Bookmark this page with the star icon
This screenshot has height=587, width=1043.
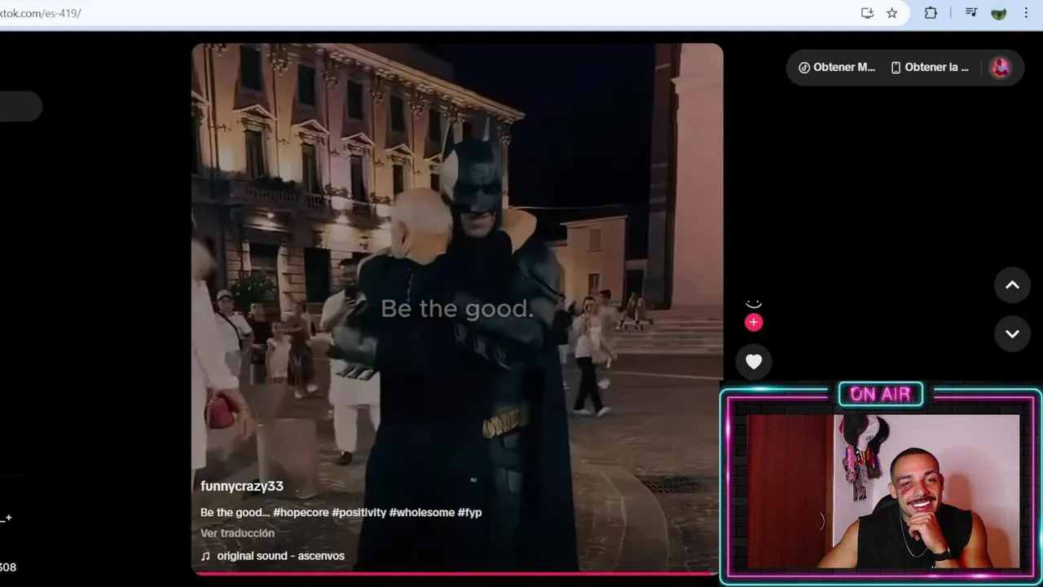coord(892,13)
